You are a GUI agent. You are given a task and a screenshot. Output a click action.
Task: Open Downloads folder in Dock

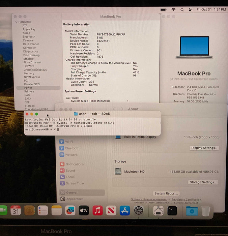pos(192,211)
